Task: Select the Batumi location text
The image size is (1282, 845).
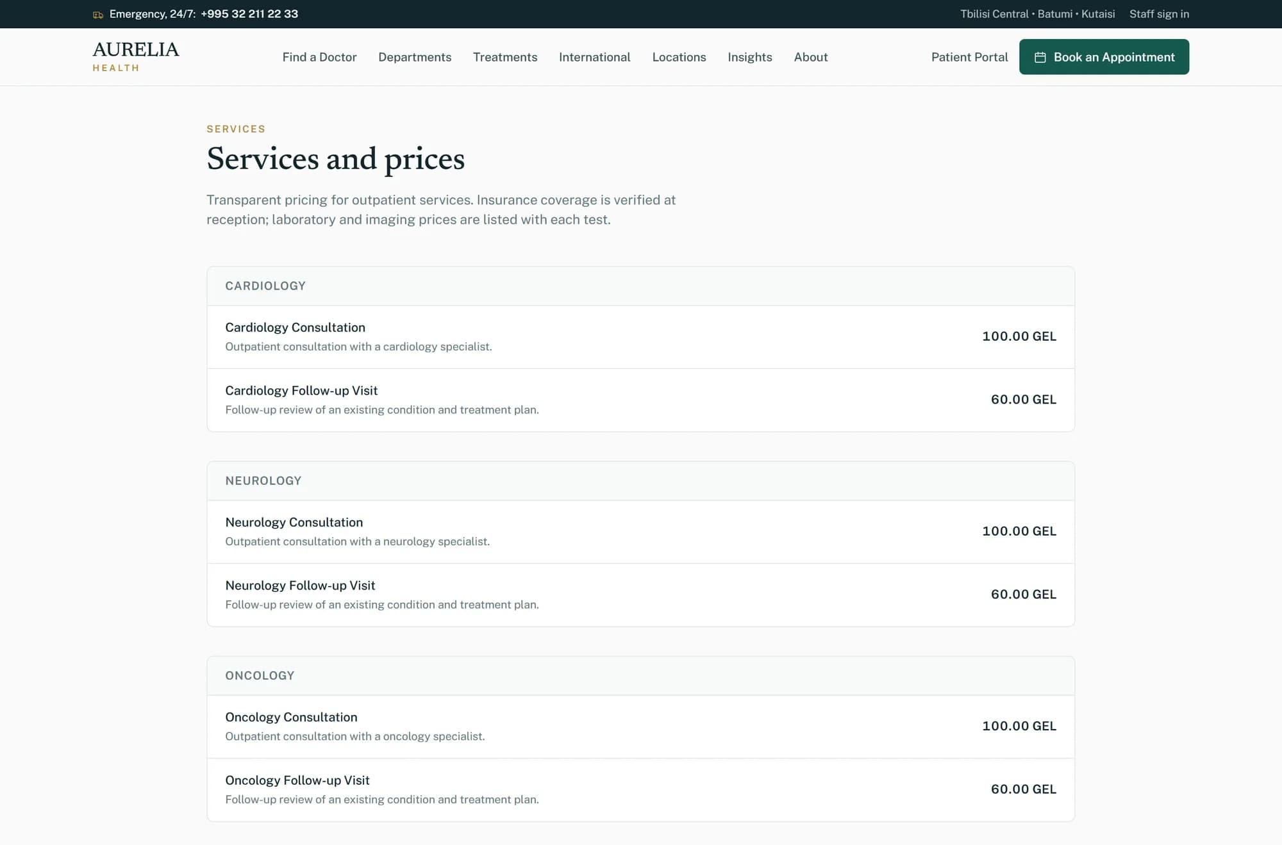Action: (1055, 14)
